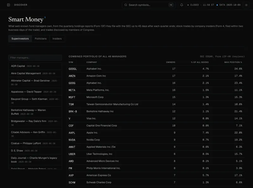The image size is (253, 188).
Task: Open D. E. Shaw manager
Action: click(35, 151)
